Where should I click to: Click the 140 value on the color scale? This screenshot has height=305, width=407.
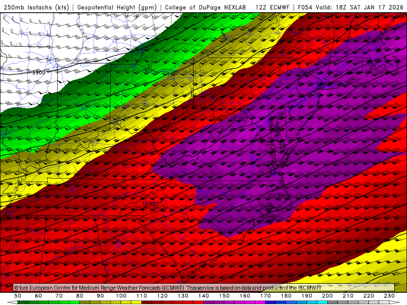coord(203,296)
